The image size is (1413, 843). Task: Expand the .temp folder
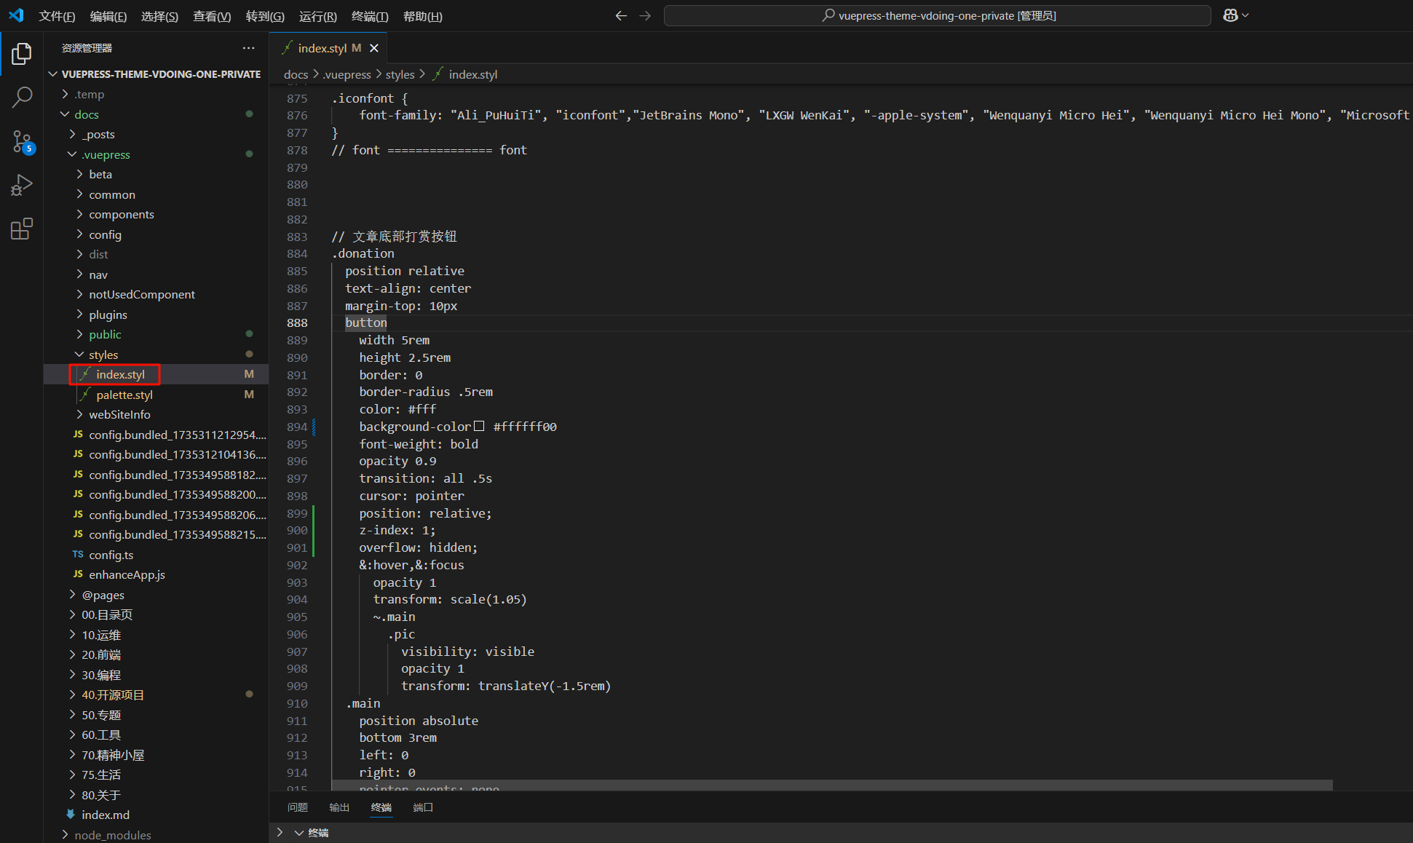pos(89,95)
